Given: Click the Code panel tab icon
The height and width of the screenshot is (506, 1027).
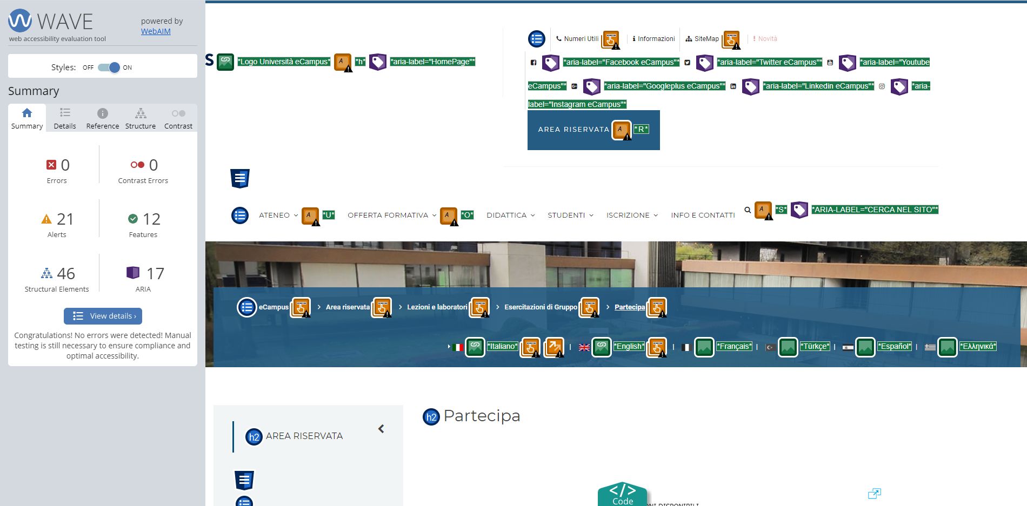Looking at the screenshot, I should (623, 494).
